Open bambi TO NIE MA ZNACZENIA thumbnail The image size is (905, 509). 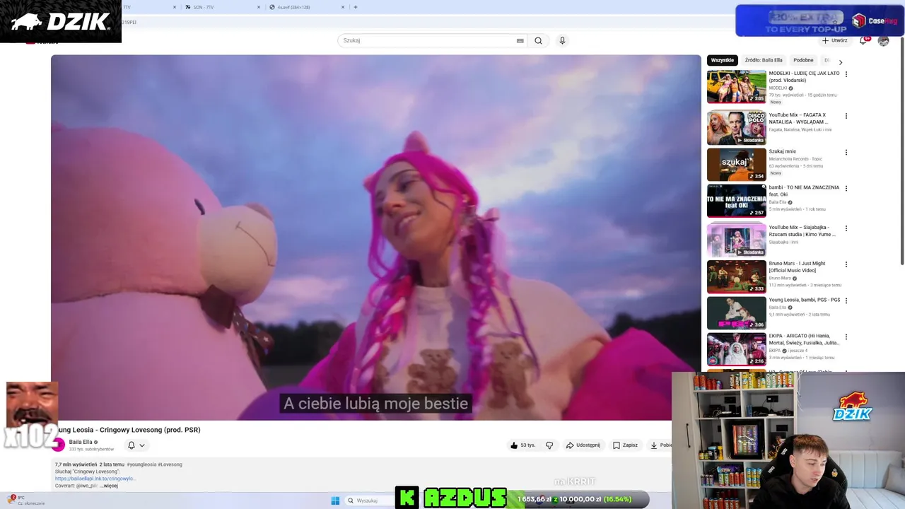click(736, 200)
